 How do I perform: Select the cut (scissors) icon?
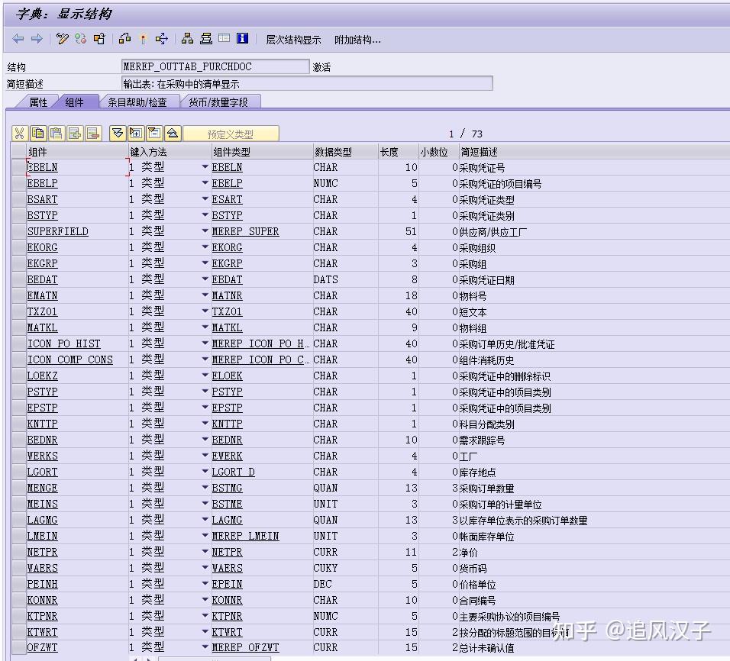[19, 134]
